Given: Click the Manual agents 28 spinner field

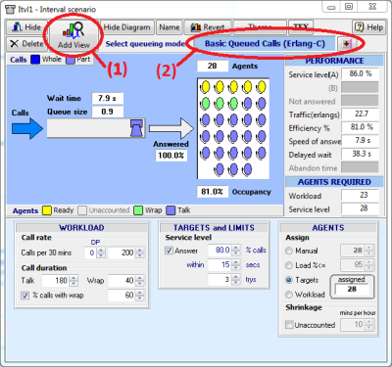Looking at the screenshot, I should coord(358,251).
